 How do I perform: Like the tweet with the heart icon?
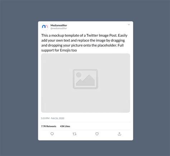97,134
